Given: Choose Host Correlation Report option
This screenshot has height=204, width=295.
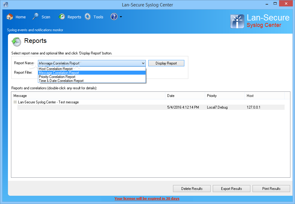Looking at the screenshot, I should 92,69.
